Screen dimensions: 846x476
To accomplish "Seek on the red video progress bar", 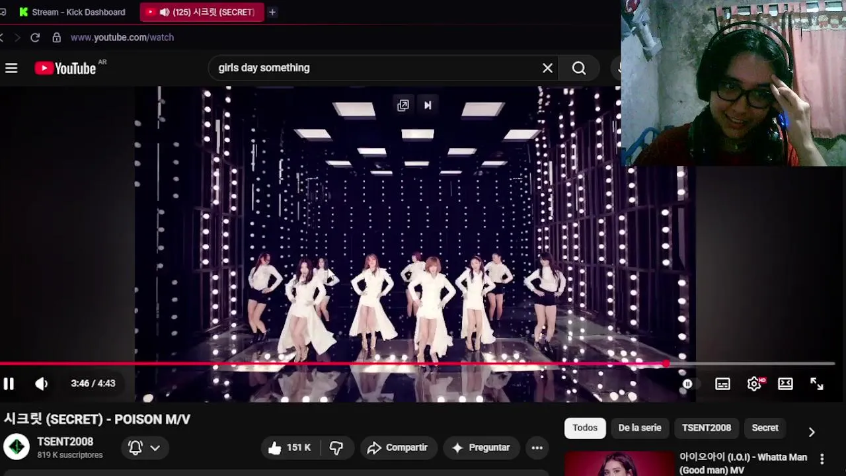I will coord(418,364).
